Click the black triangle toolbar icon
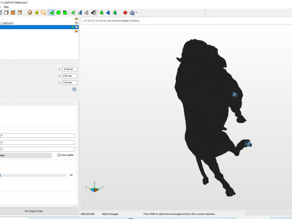Viewport: 292px width, 219px height. 93,13
